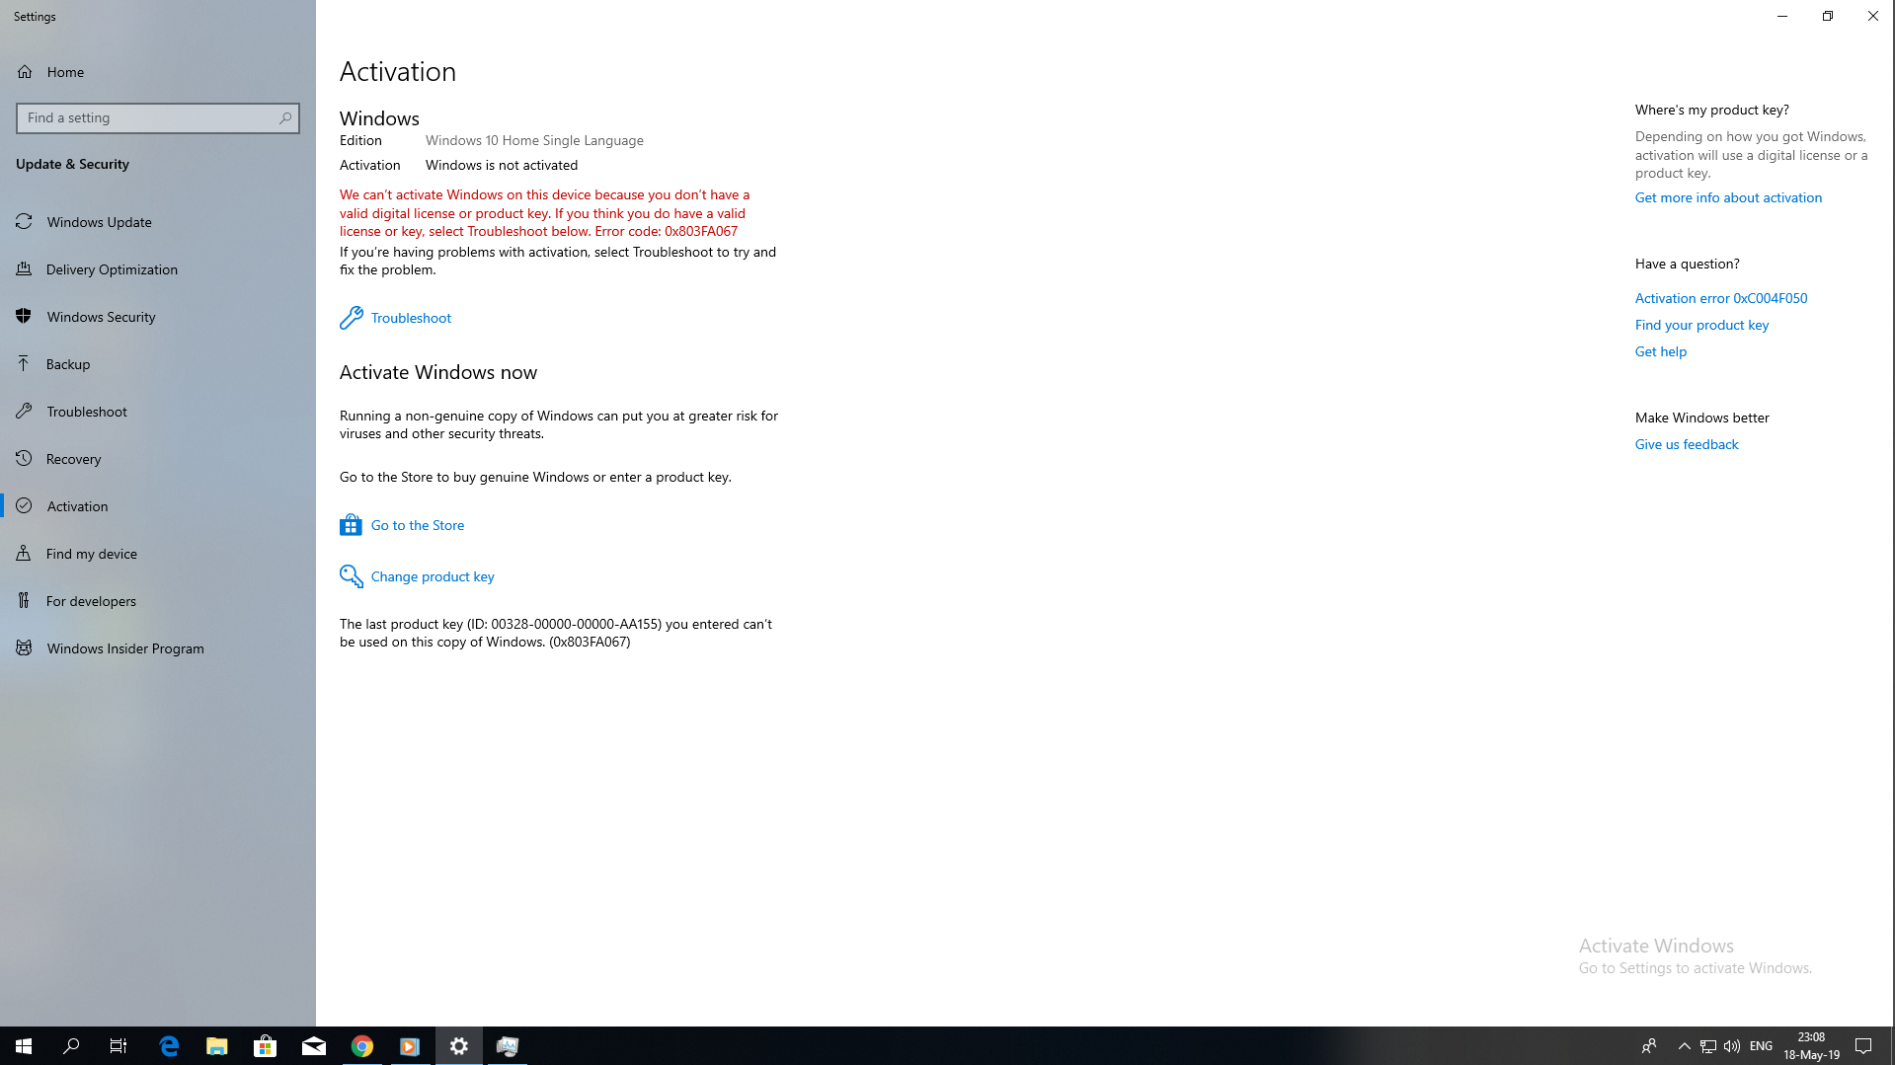Open Windows Update settings page
The image size is (1895, 1065).
[158, 222]
